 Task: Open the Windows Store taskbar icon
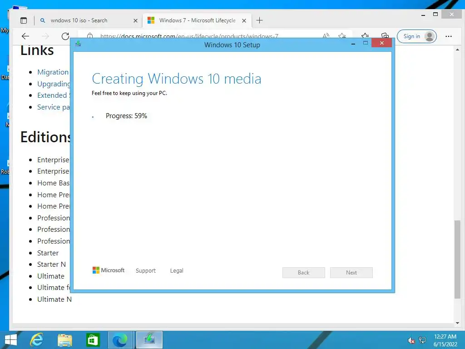pos(93,340)
